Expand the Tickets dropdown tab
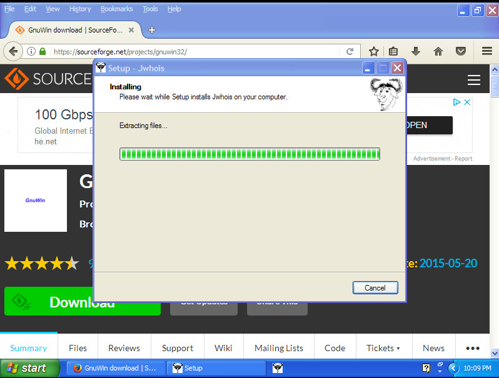The height and width of the screenshot is (378, 499). 384,348
